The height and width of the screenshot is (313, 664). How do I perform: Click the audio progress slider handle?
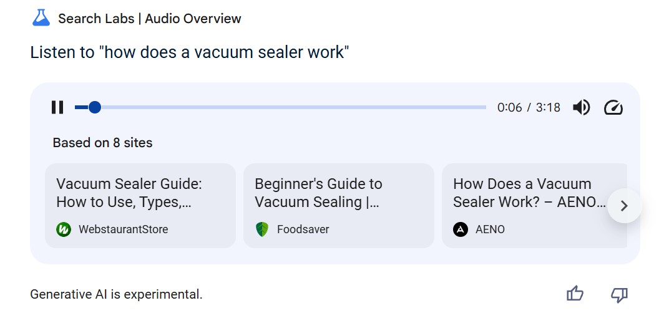[95, 107]
